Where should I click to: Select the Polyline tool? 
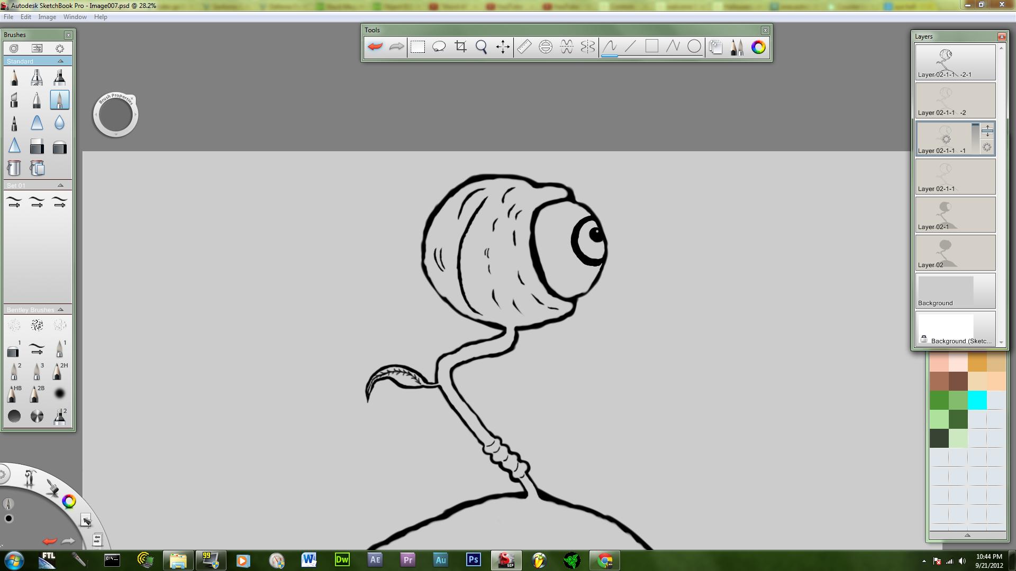[673, 47]
